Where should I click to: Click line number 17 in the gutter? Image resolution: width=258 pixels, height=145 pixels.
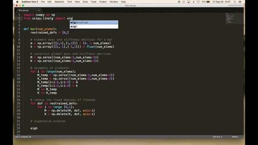click(18, 72)
